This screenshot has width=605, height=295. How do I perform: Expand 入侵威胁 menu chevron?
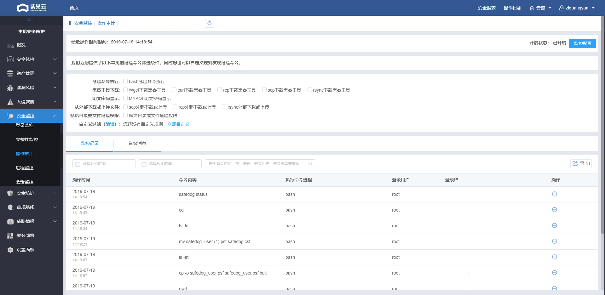pyautogui.click(x=55, y=102)
